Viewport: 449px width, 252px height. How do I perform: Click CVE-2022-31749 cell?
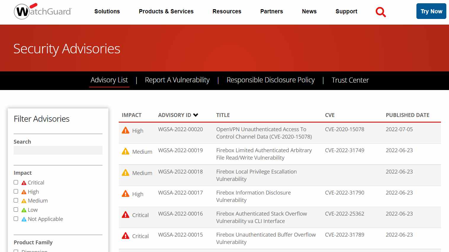(344, 150)
